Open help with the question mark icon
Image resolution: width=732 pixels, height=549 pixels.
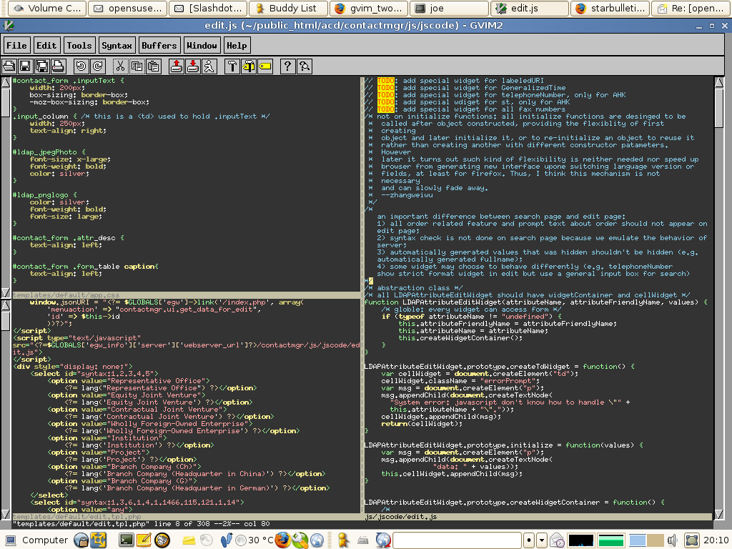click(287, 66)
